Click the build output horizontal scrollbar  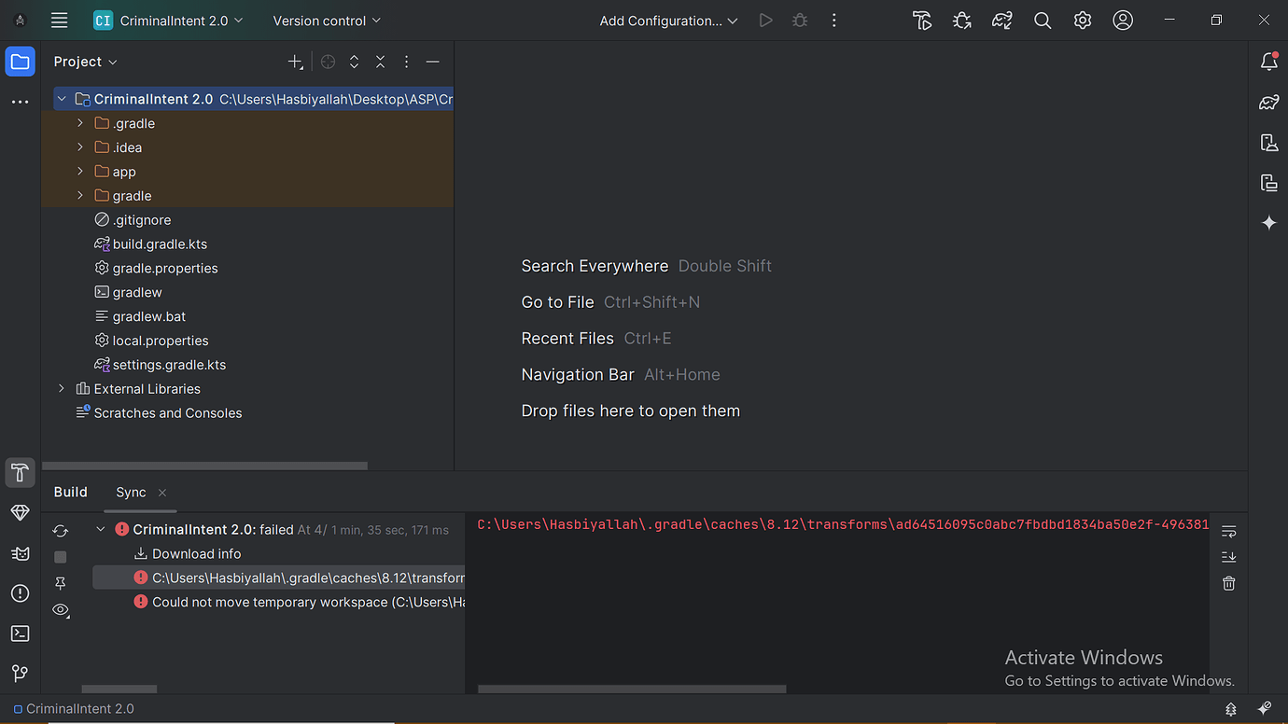(x=630, y=689)
